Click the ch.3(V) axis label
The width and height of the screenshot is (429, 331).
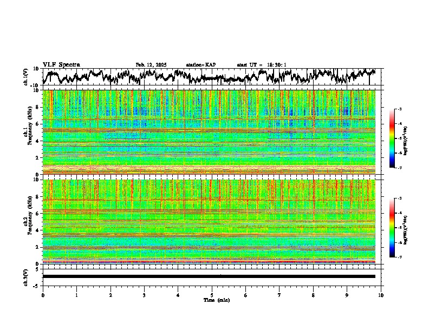click(x=26, y=278)
